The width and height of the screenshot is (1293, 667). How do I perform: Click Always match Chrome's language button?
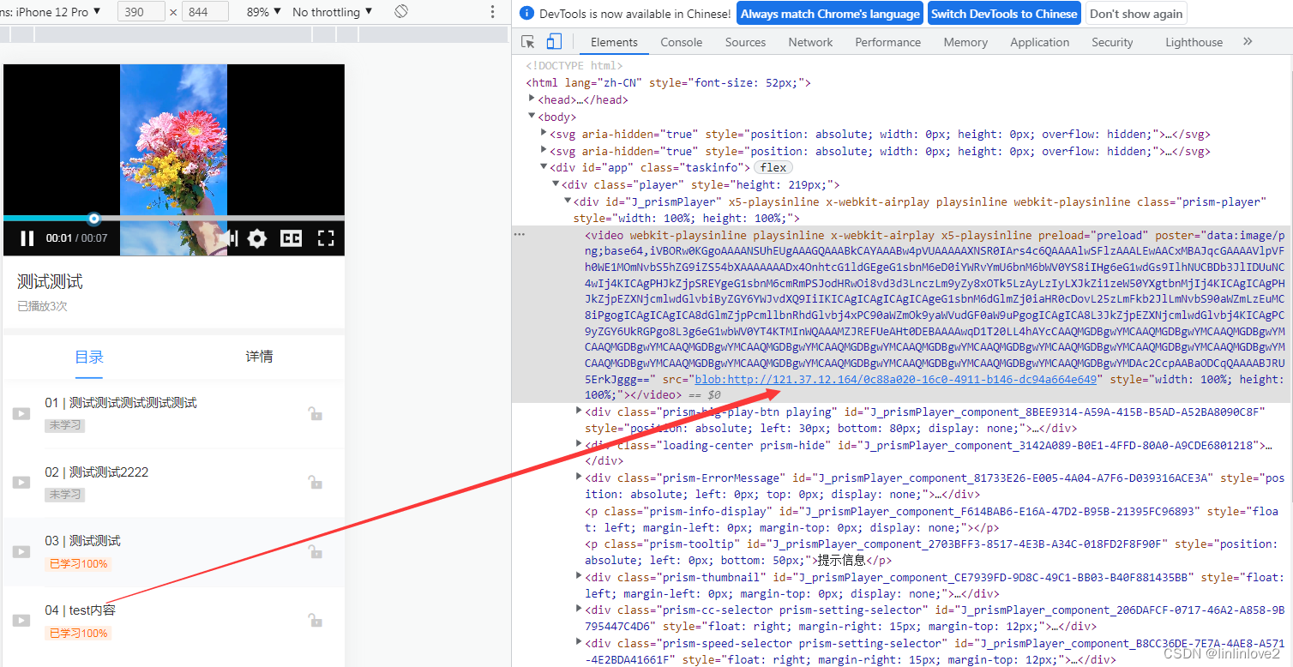(829, 14)
